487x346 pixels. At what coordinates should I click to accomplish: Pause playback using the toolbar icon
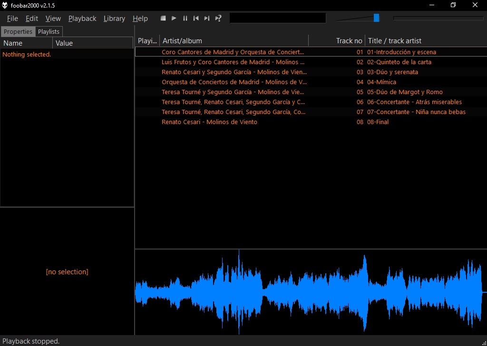(185, 18)
